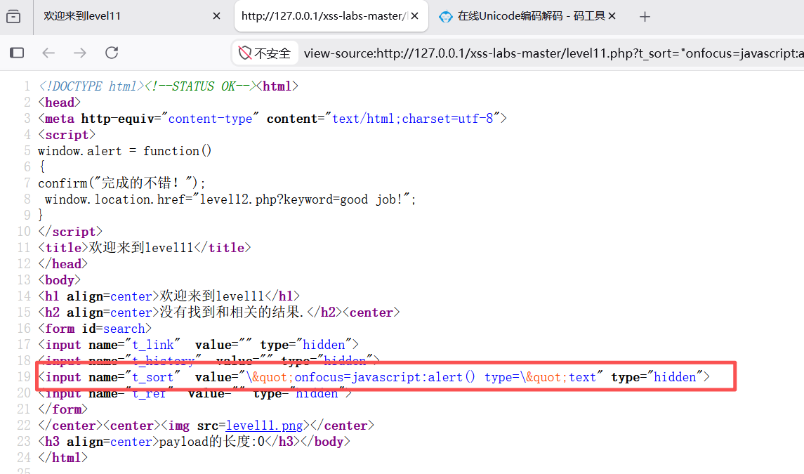Click the payload的长度:0 line
This screenshot has width=804, height=474.
194,442
